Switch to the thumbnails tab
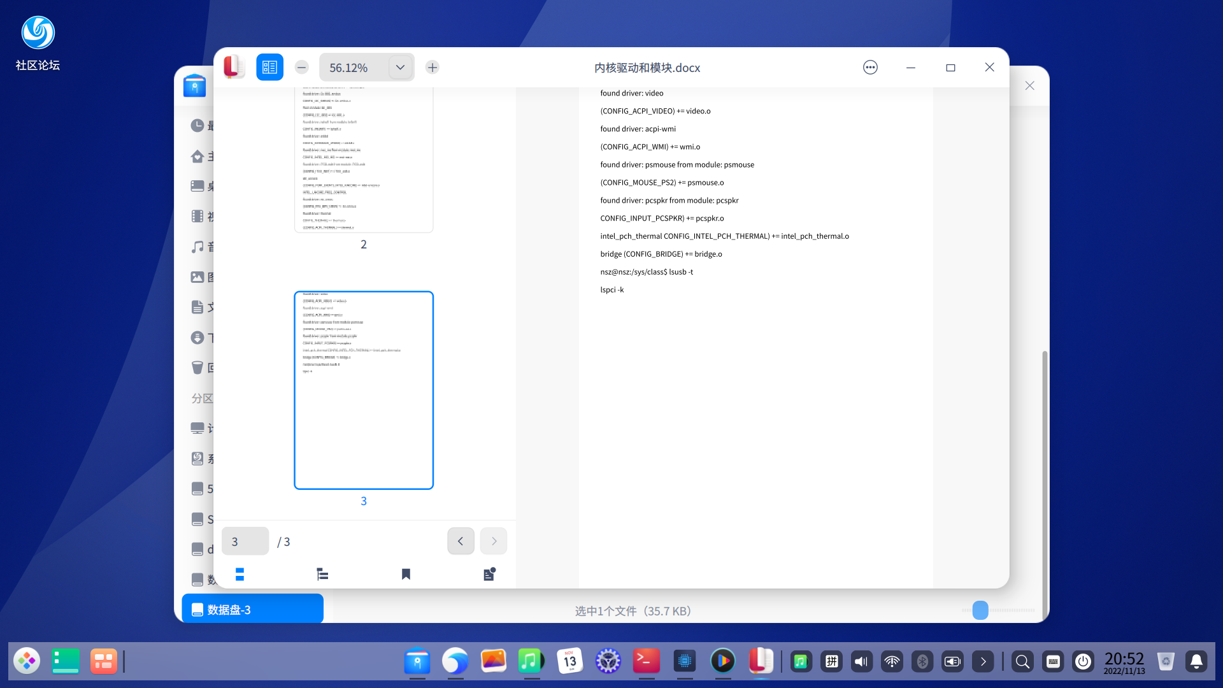1223x688 pixels. pyautogui.click(x=240, y=574)
